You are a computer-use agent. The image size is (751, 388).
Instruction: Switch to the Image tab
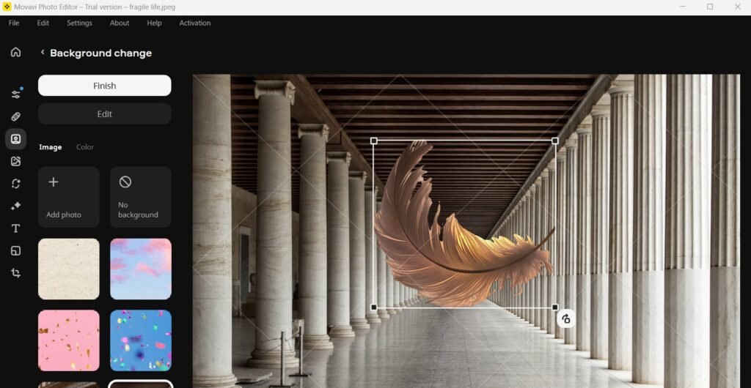50,147
